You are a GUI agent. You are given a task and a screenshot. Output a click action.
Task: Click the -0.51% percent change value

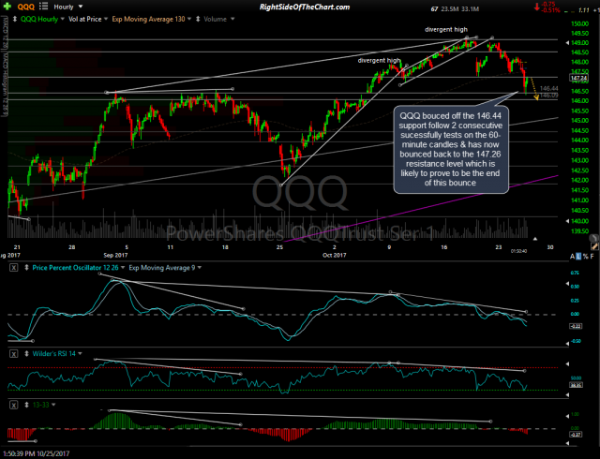tap(551, 10)
